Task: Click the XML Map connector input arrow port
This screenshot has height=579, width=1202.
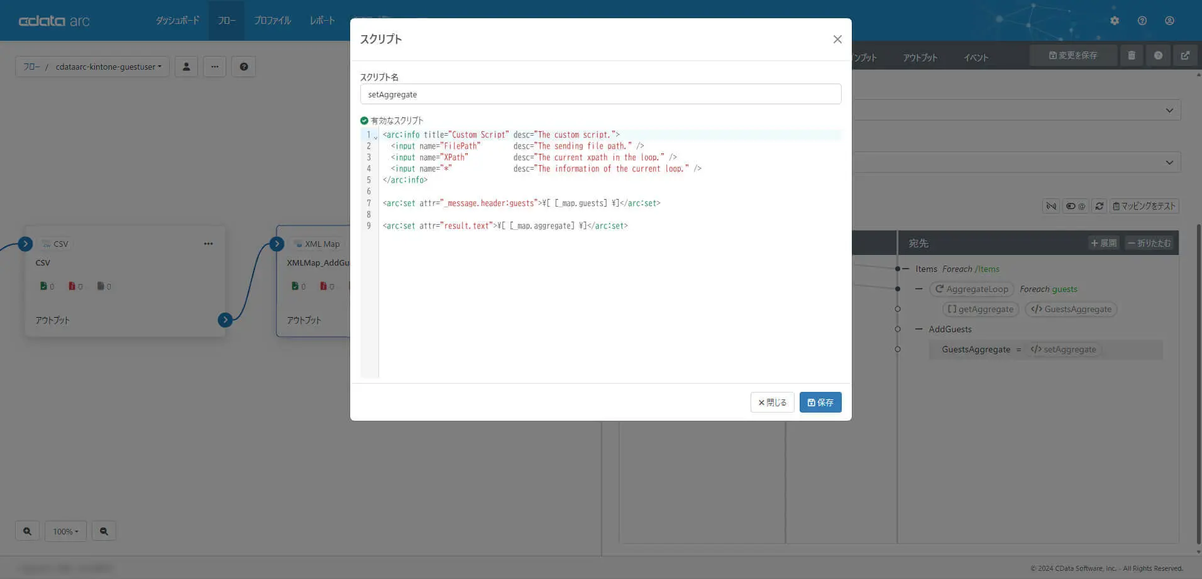Action: tap(277, 244)
